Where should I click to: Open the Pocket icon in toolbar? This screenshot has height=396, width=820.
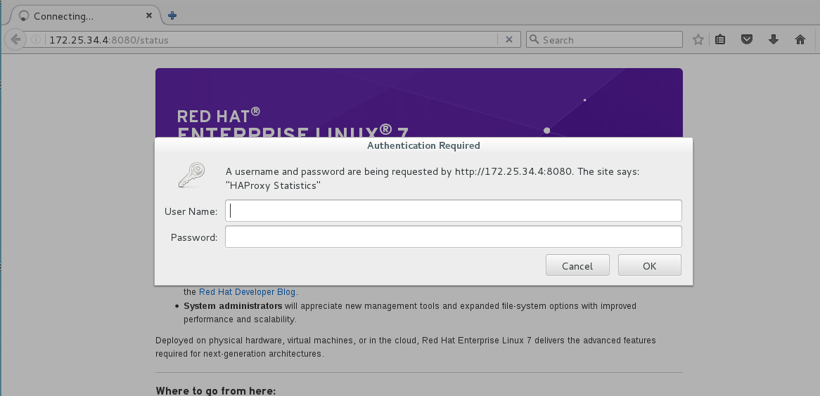[x=747, y=40]
